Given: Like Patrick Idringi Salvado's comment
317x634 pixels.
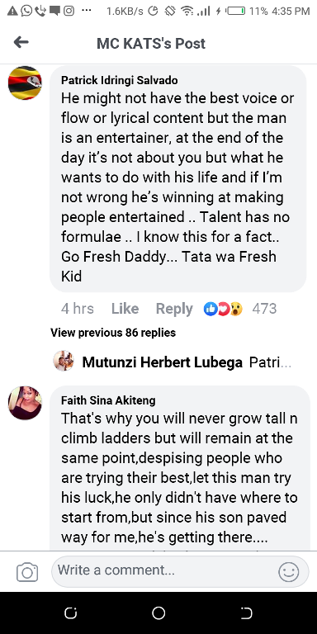Looking at the screenshot, I should click(125, 309).
